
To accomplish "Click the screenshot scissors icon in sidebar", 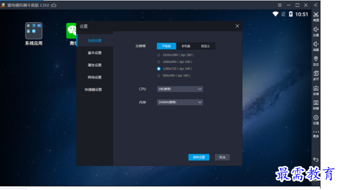I will [316, 15].
